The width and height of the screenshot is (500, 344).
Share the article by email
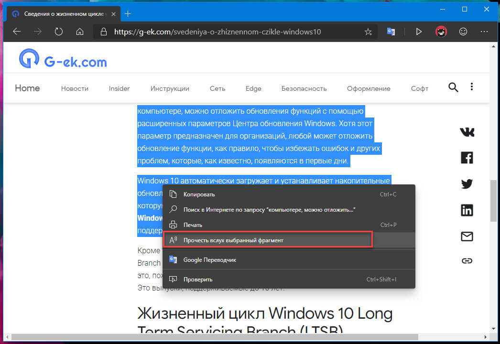tap(467, 236)
